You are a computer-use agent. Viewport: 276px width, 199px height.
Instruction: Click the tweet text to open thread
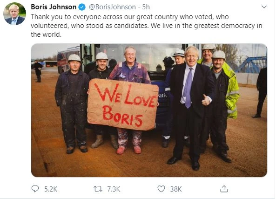point(147,26)
